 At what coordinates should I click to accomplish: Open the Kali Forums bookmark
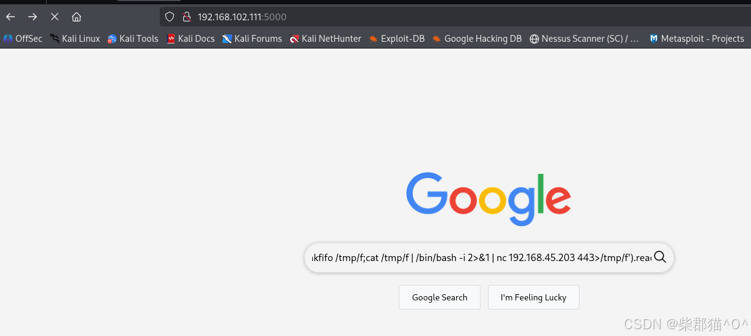(x=252, y=39)
